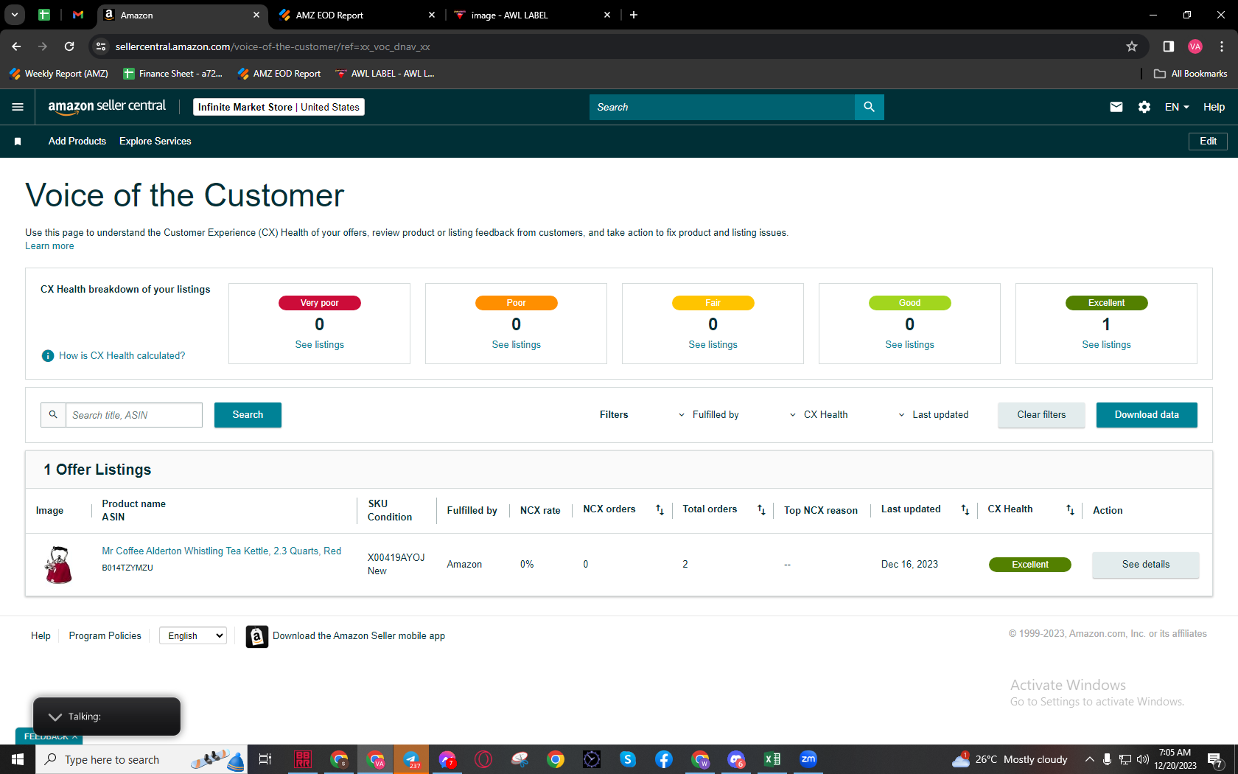Viewport: 1238px width, 774px height.
Task: Open the settings gear in Seller Central
Action: [x=1144, y=107]
